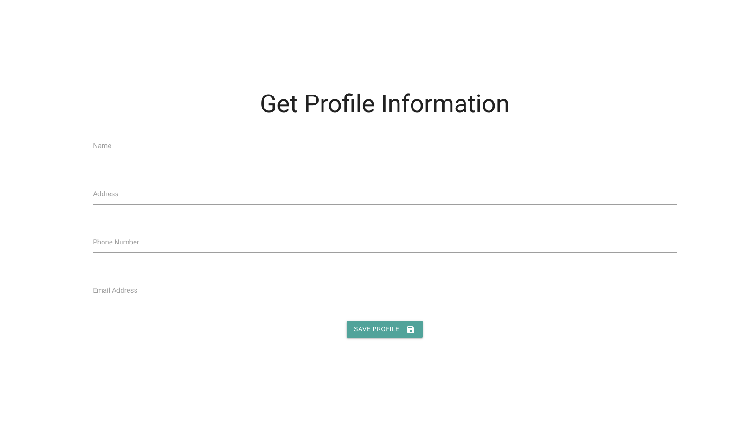Viewport: 741px width, 437px height.
Task: Click the Address placeholder text
Action: coord(105,194)
